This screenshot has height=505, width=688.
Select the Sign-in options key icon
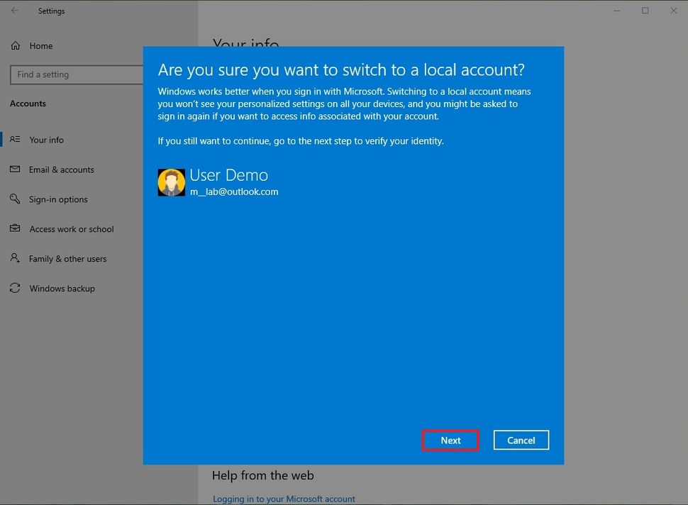click(15, 199)
